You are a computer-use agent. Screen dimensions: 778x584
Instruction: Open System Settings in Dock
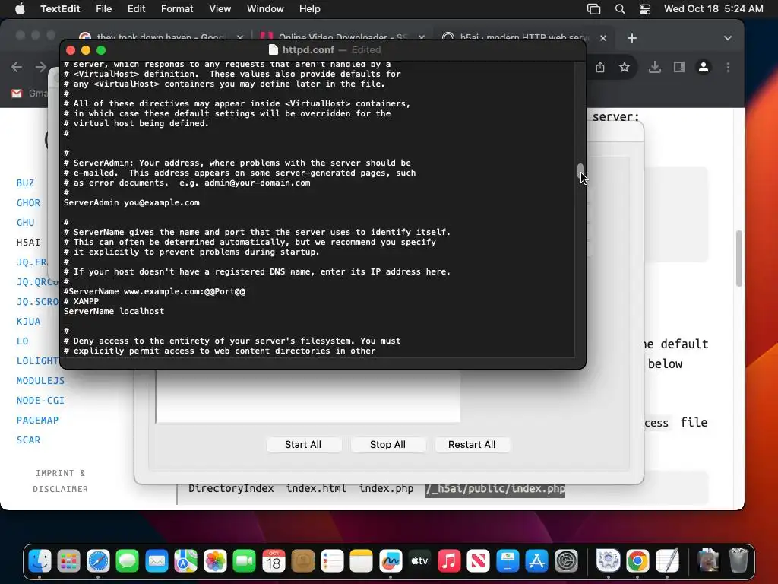tap(566, 561)
